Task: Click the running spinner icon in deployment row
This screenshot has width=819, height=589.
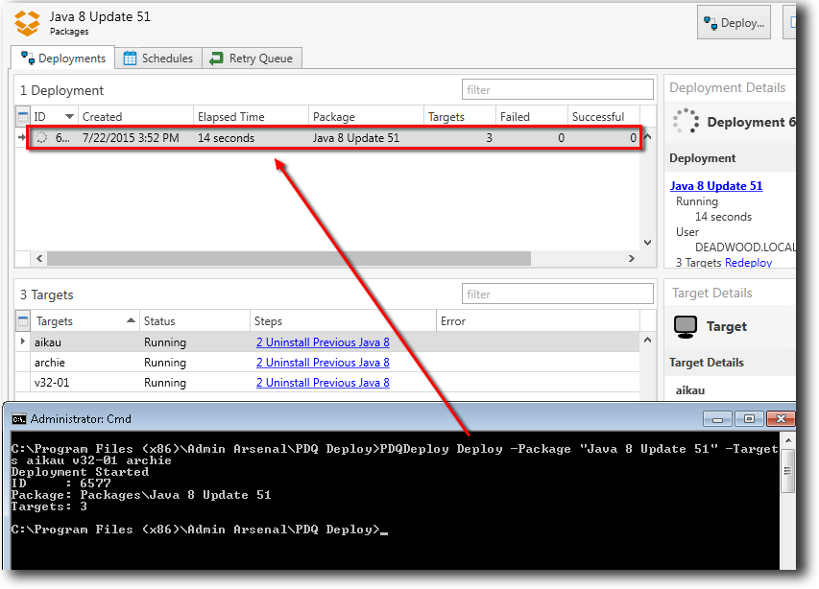Action: (41, 138)
